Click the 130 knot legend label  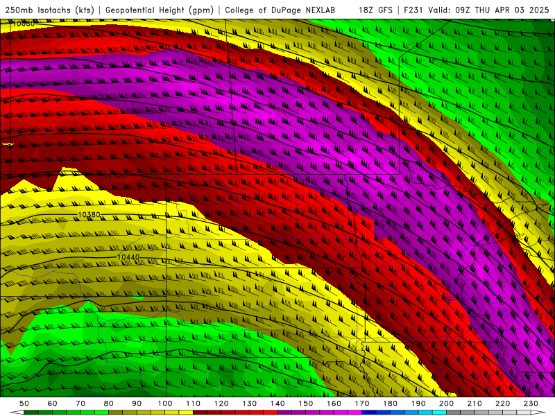(x=249, y=404)
